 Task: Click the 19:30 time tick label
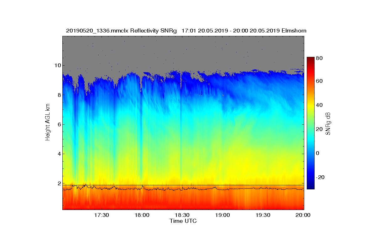(263, 215)
